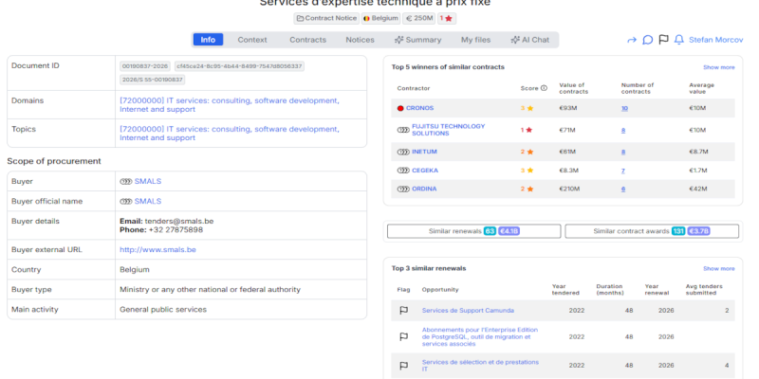Viewport: 759px width, 379px height.
Task: Click the notification bell icon
Action: tap(679, 39)
